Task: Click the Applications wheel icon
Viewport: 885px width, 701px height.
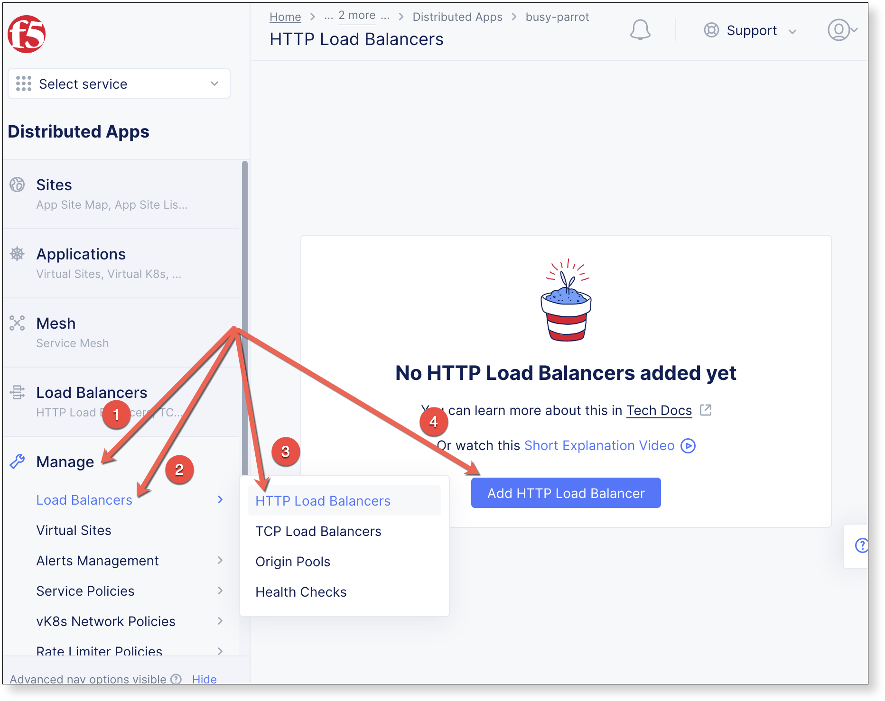Action: 17,254
